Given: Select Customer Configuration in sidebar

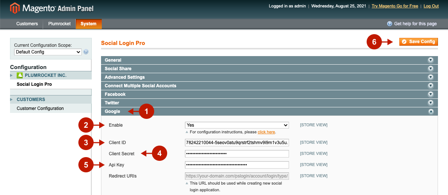Looking at the screenshot, I should 40,108.
